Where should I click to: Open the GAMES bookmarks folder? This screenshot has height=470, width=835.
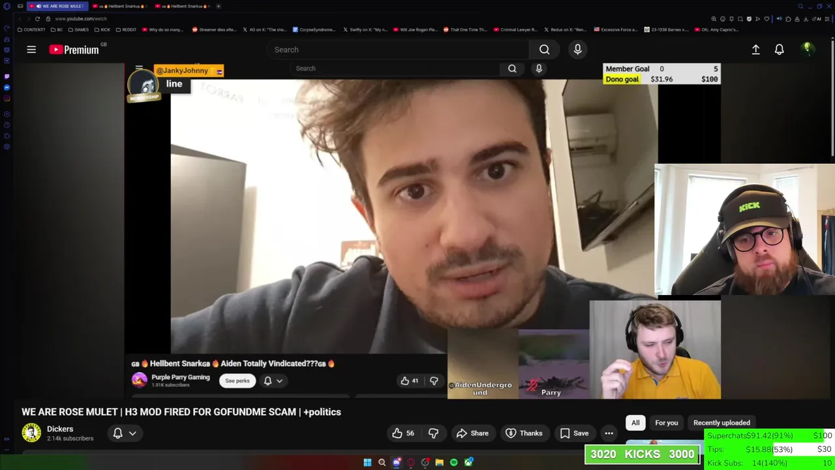(78, 29)
